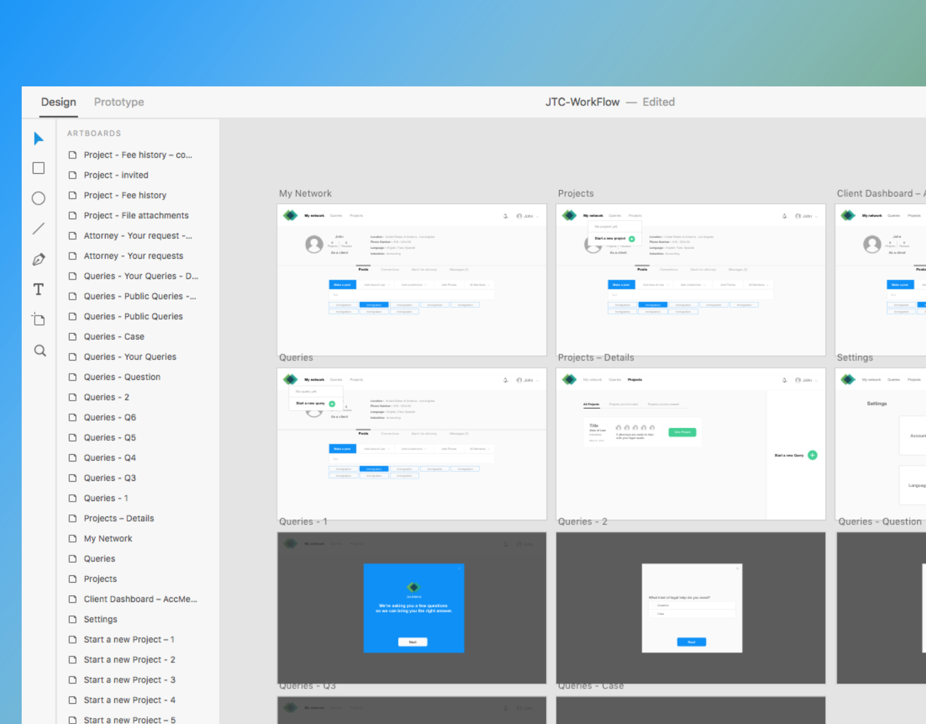Switch to the Design tab
This screenshot has width=926, height=724.
click(58, 102)
